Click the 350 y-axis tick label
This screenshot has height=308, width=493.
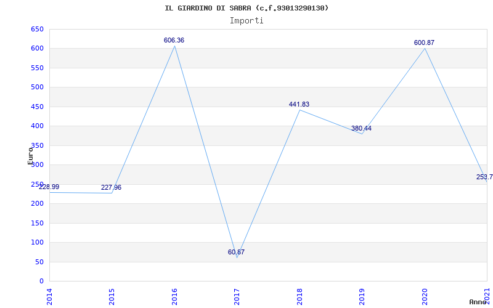click(x=37, y=145)
